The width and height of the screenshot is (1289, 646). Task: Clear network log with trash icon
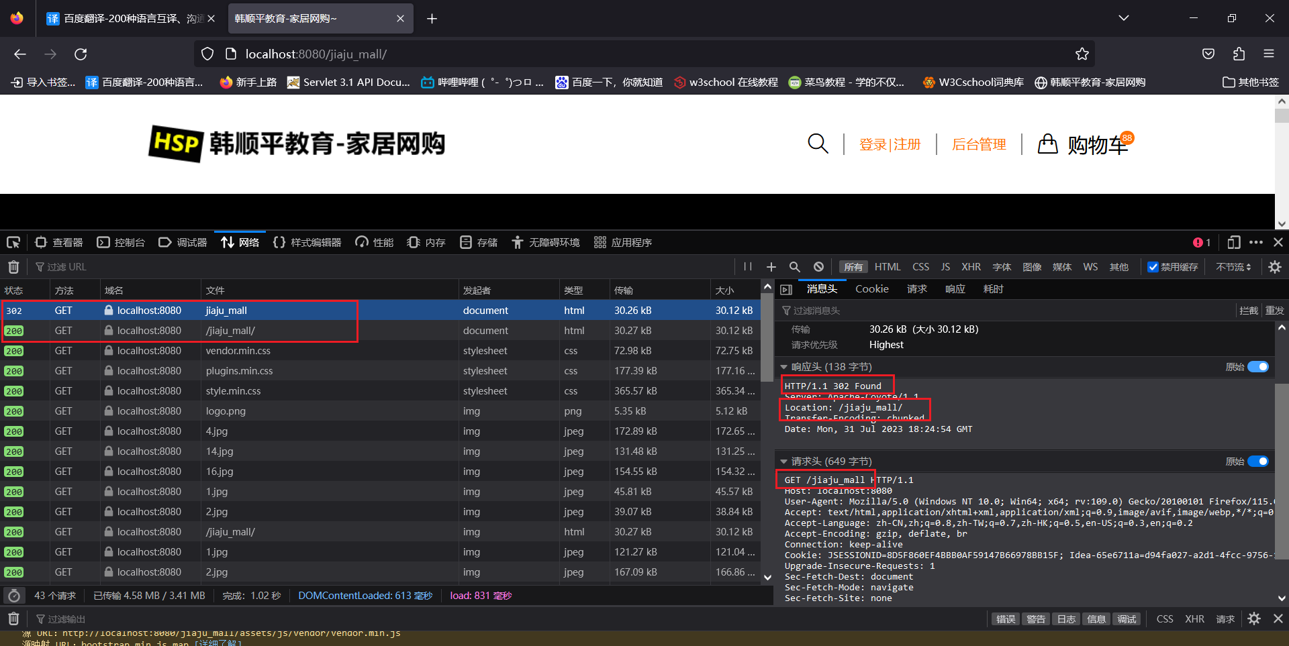(13, 267)
